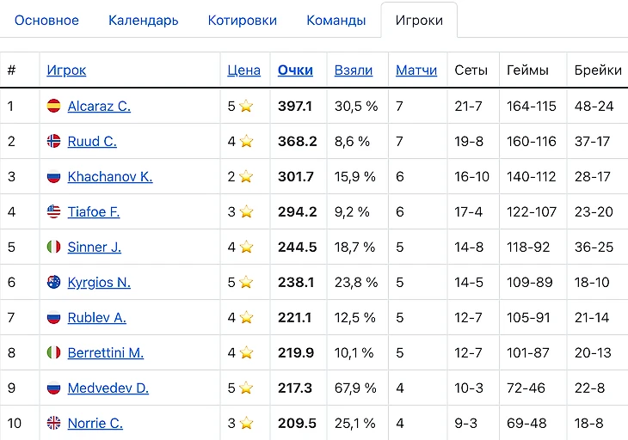Open Sinner J. player link
The height and width of the screenshot is (440, 628).
pyautogui.click(x=94, y=247)
